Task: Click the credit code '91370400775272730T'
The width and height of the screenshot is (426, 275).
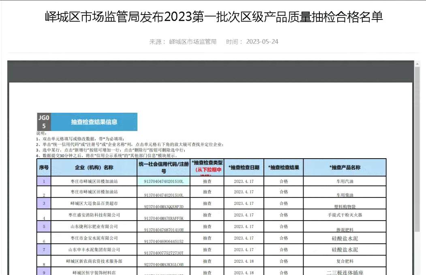Action: click(x=164, y=253)
